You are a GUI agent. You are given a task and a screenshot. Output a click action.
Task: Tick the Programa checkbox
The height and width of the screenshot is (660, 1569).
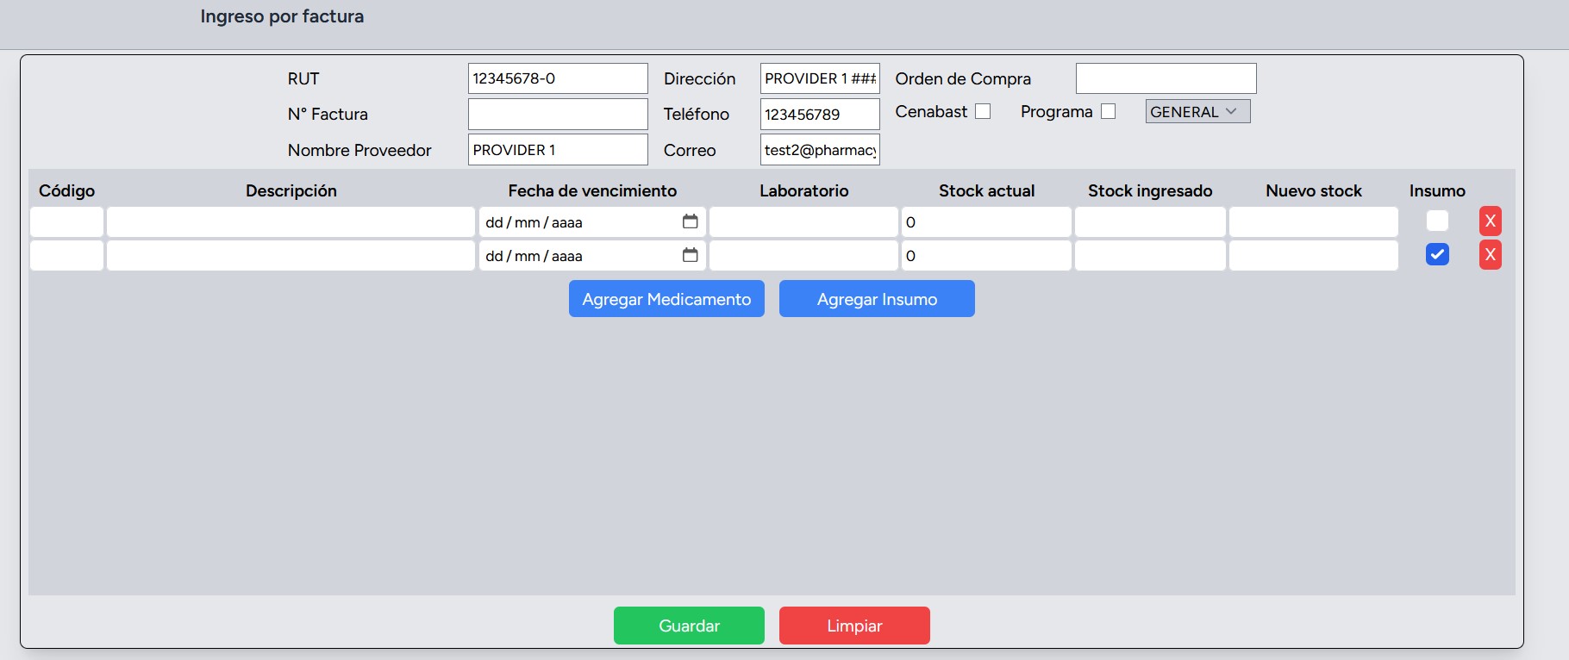tap(1108, 111)
